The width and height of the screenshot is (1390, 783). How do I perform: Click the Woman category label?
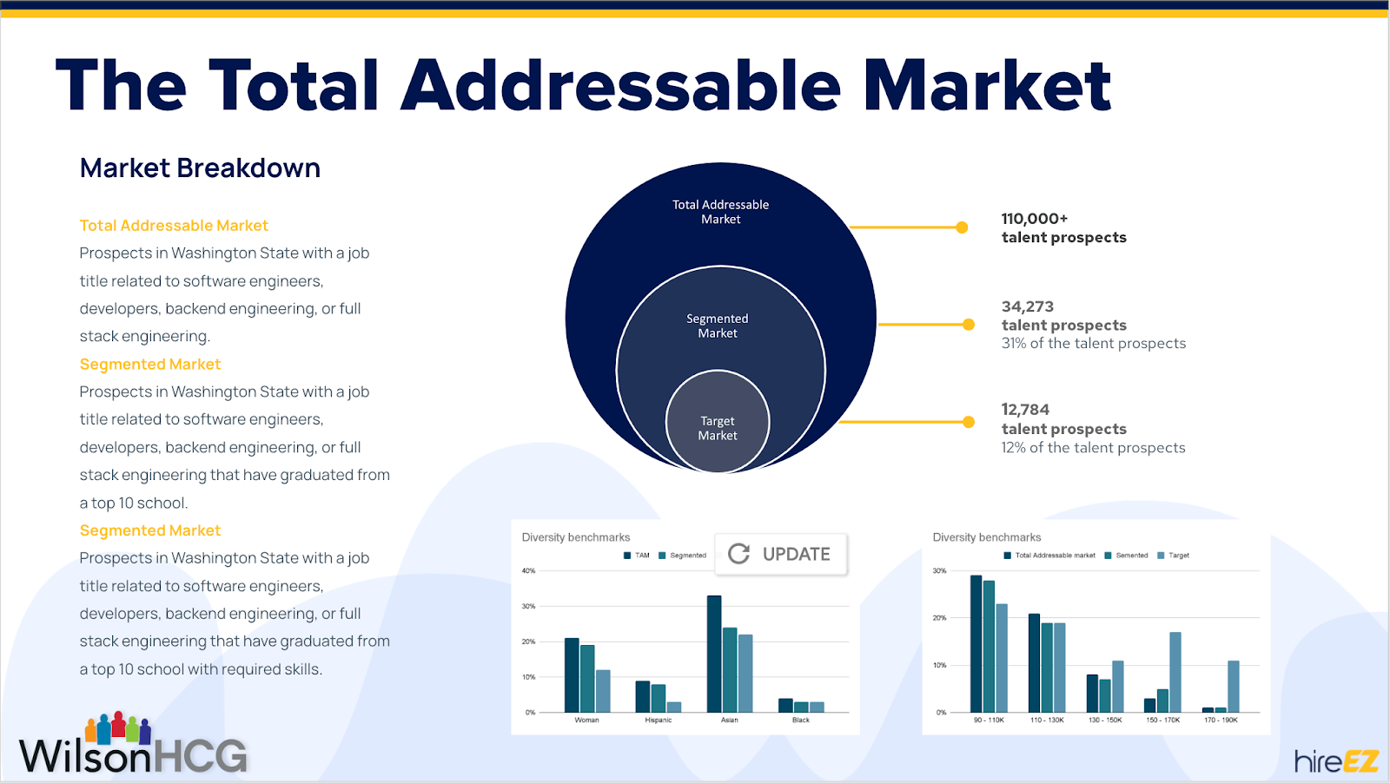click(x=587, y=720)
